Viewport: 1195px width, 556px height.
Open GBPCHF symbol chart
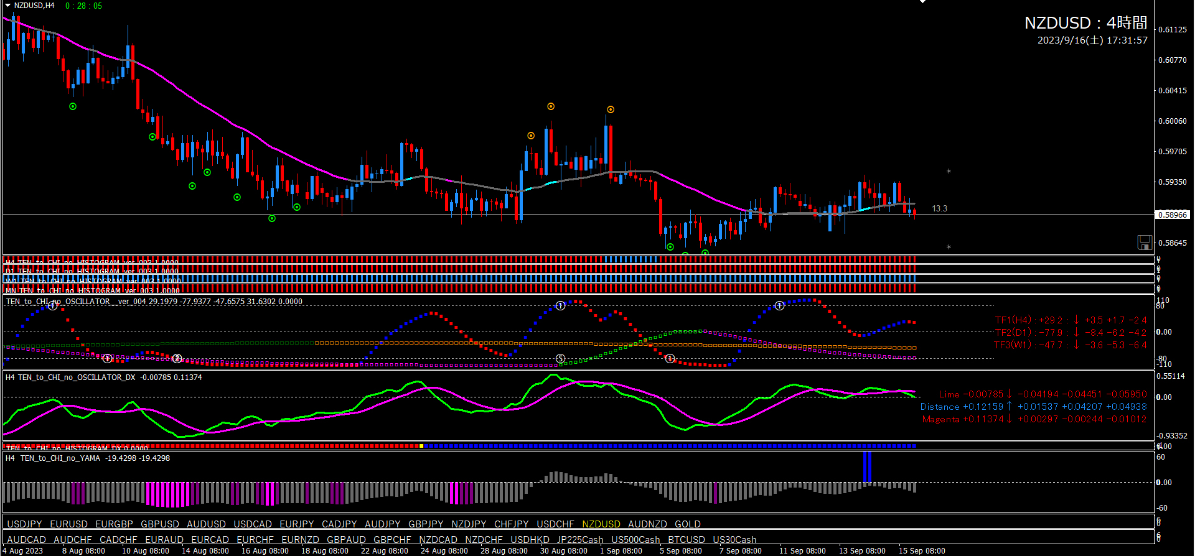(x=392, y=540)
